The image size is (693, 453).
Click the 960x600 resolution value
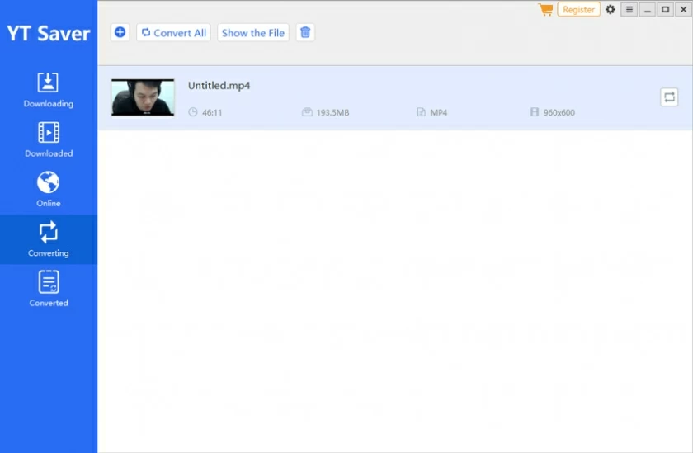559,112
